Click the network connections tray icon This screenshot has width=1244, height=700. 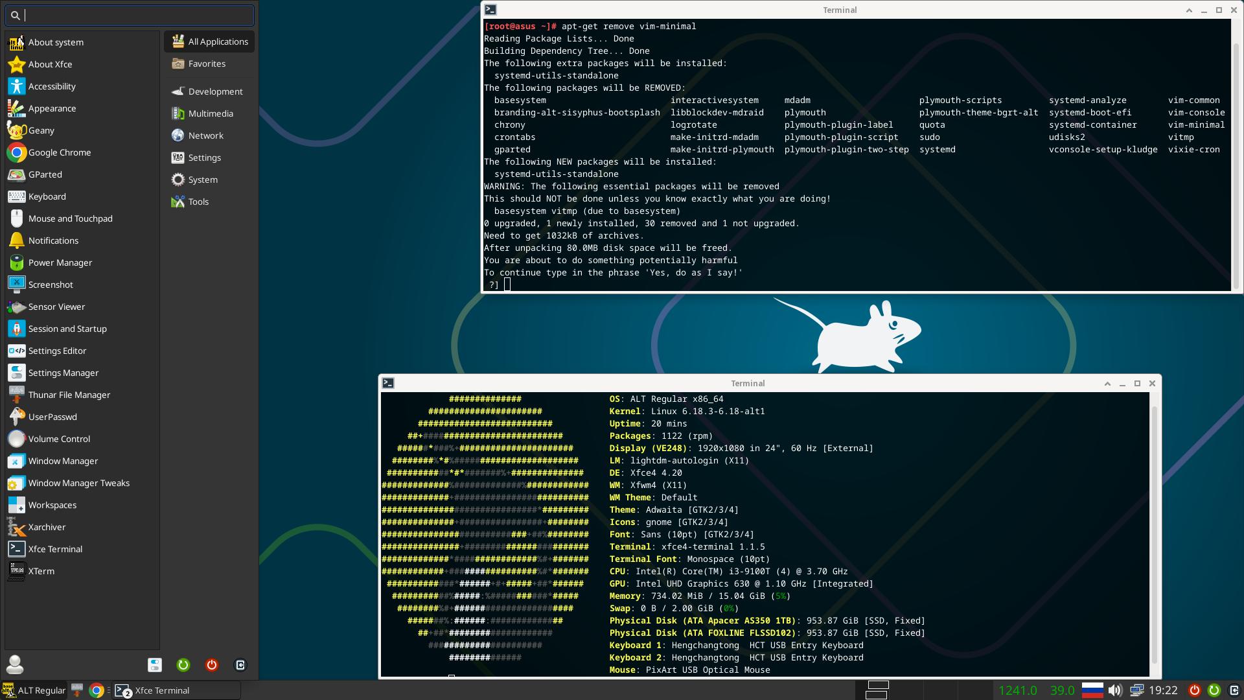tap(1136, 690)
